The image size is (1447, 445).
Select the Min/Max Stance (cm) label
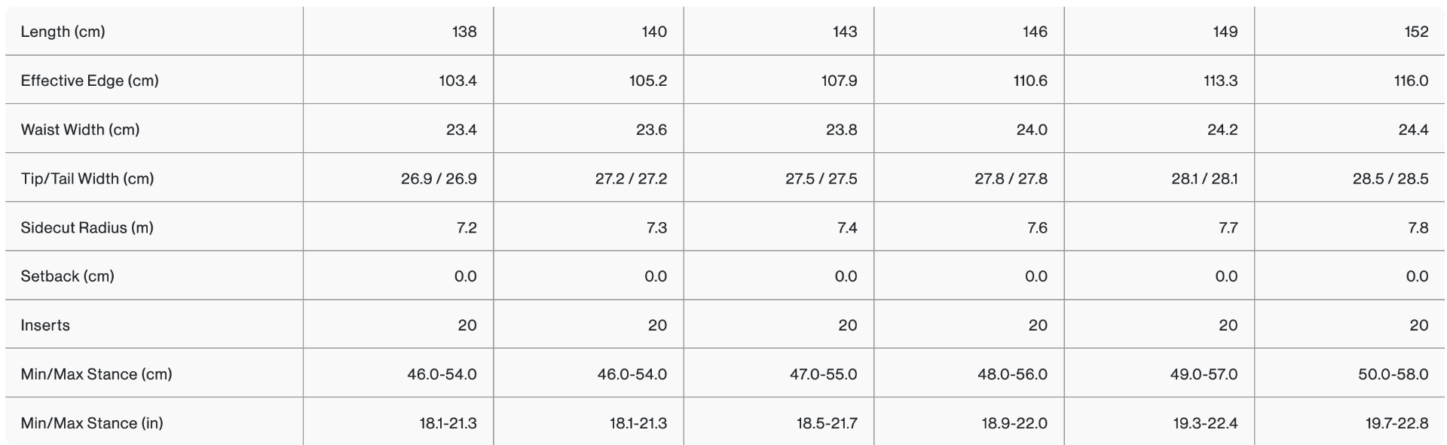[96, 374]
